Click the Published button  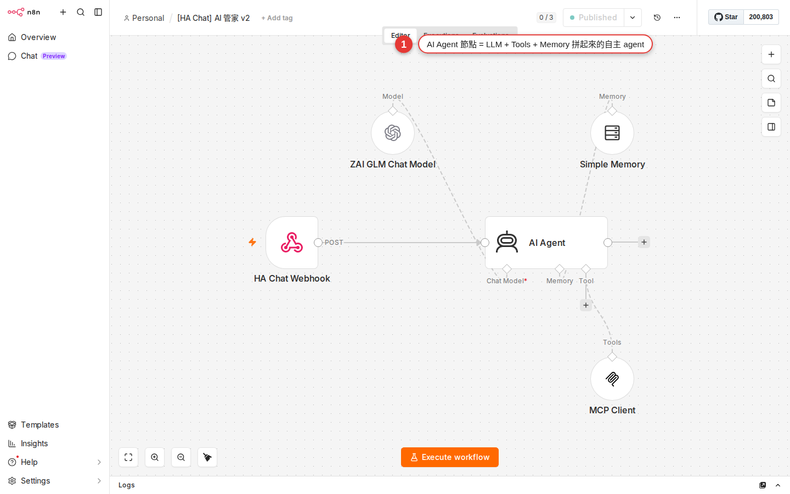tap(594, 18)
